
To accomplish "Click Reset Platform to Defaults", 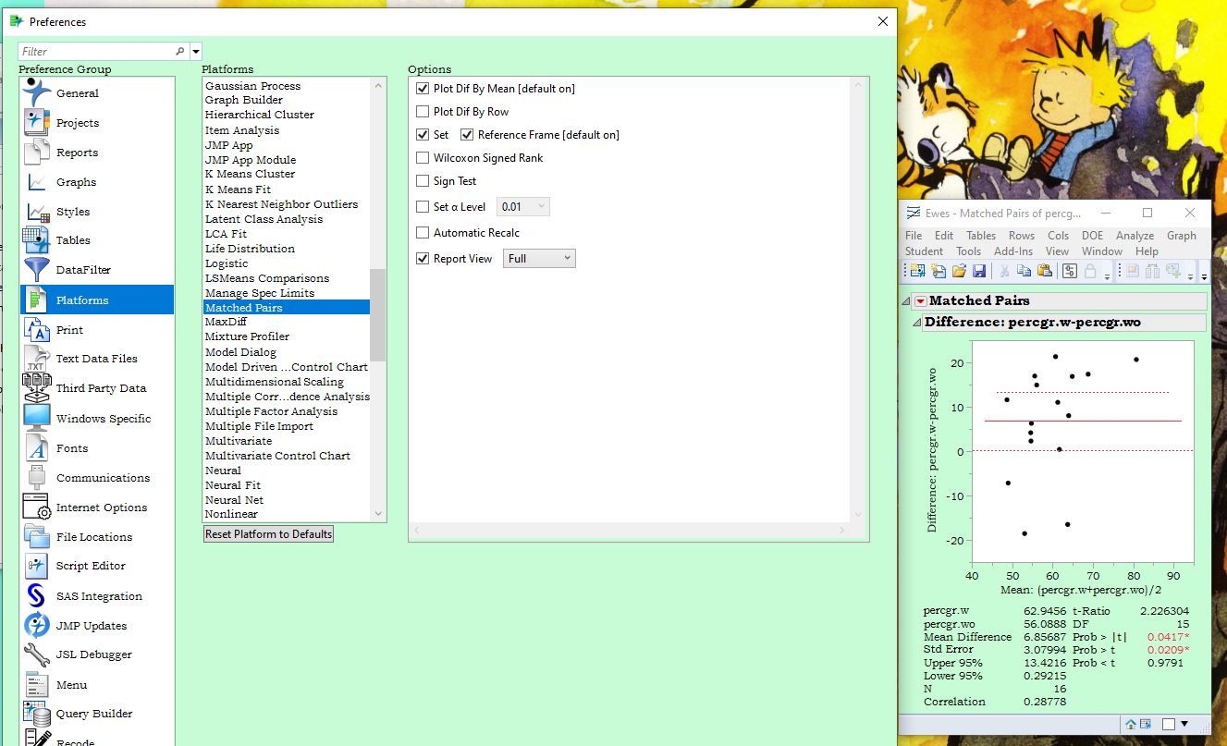I will pyautogui.click(x=268, y=533).
